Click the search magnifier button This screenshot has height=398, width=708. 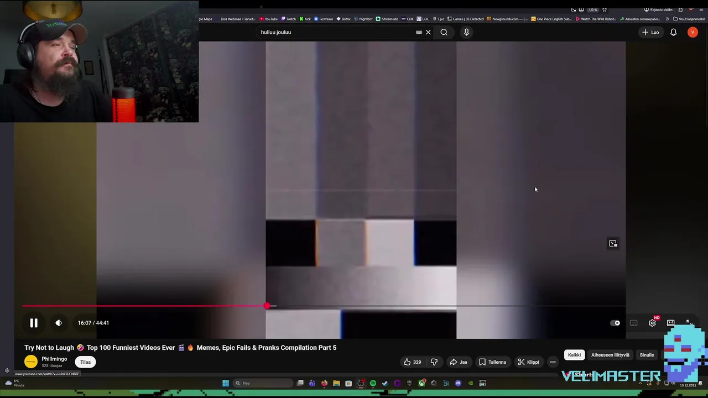point(444,32)
